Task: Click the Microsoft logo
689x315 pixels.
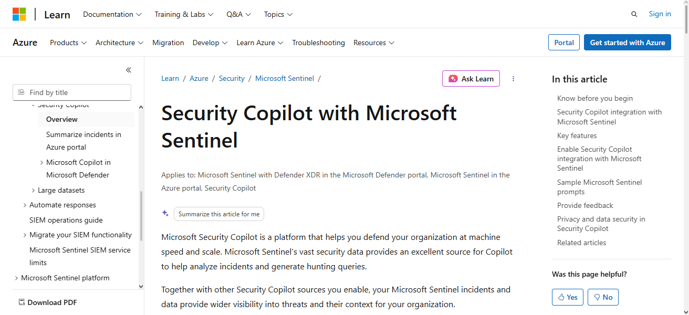Action: click(x=20, y=14)
